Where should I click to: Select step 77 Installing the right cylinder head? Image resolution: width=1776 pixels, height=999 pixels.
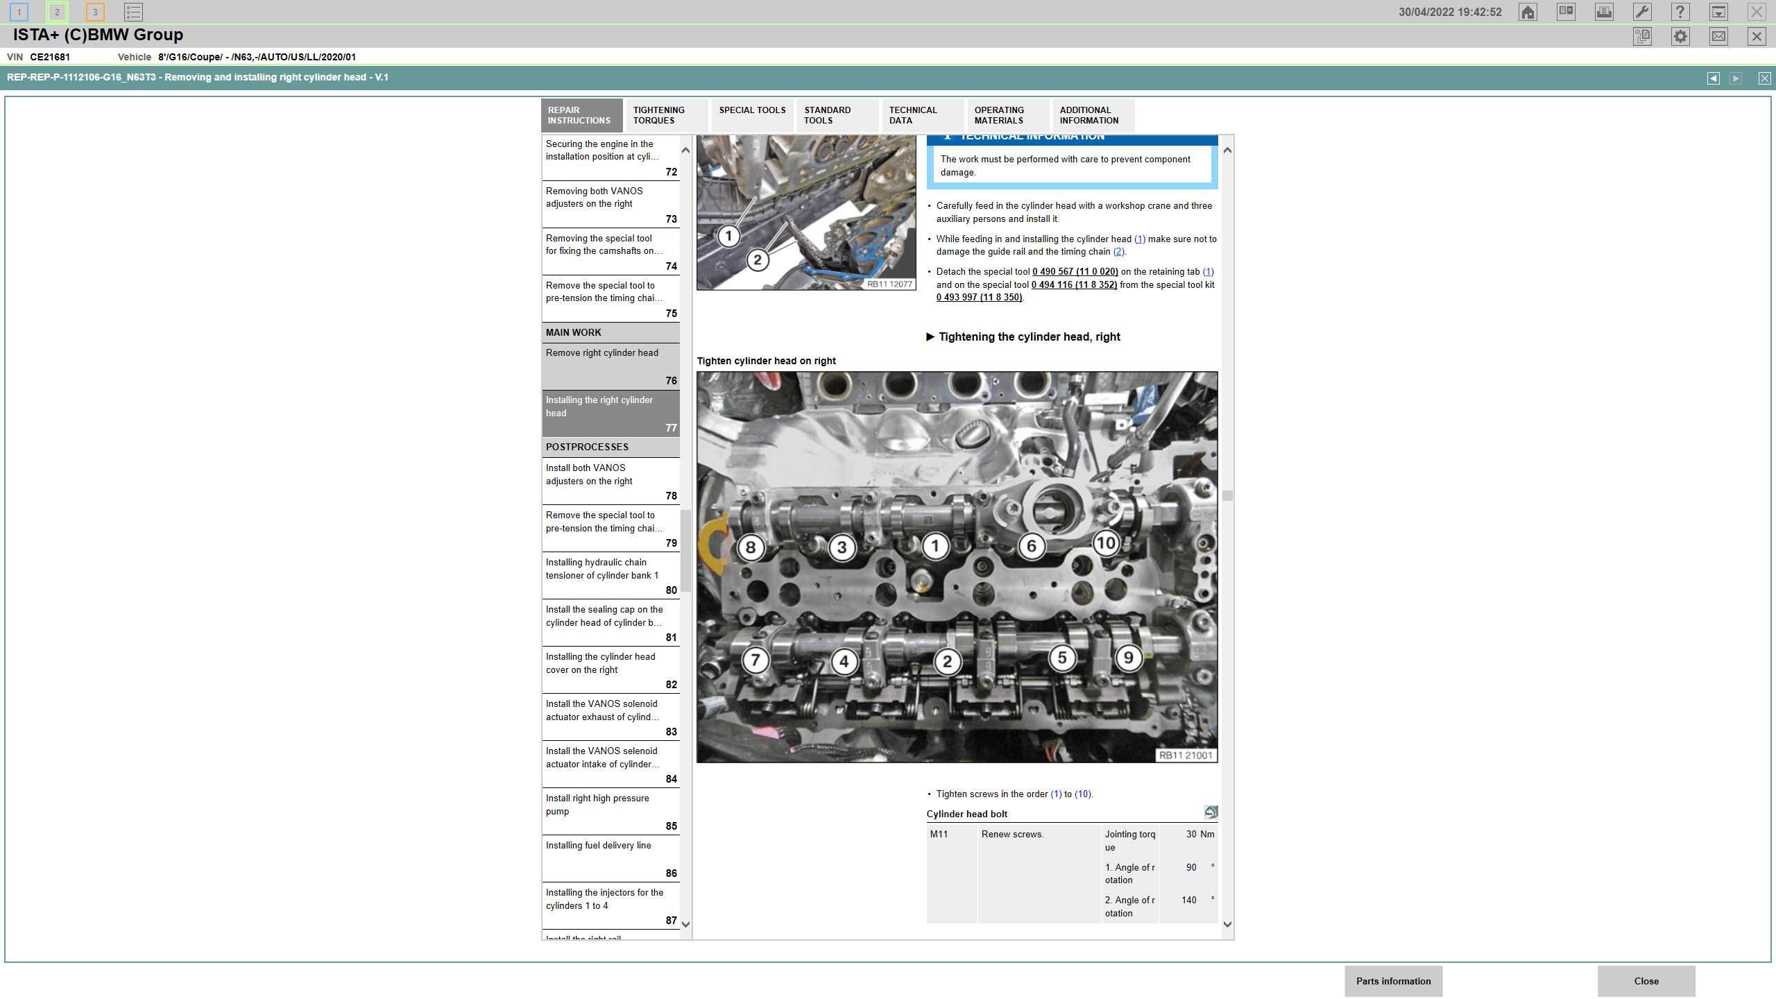coord(610,413)
